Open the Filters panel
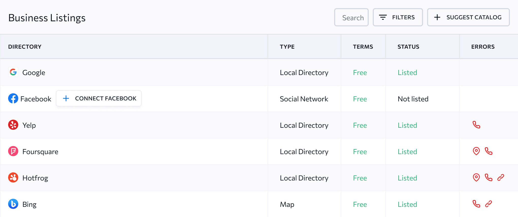The width and height of the screenshot is (518, 217). click(x=398, y=17)
